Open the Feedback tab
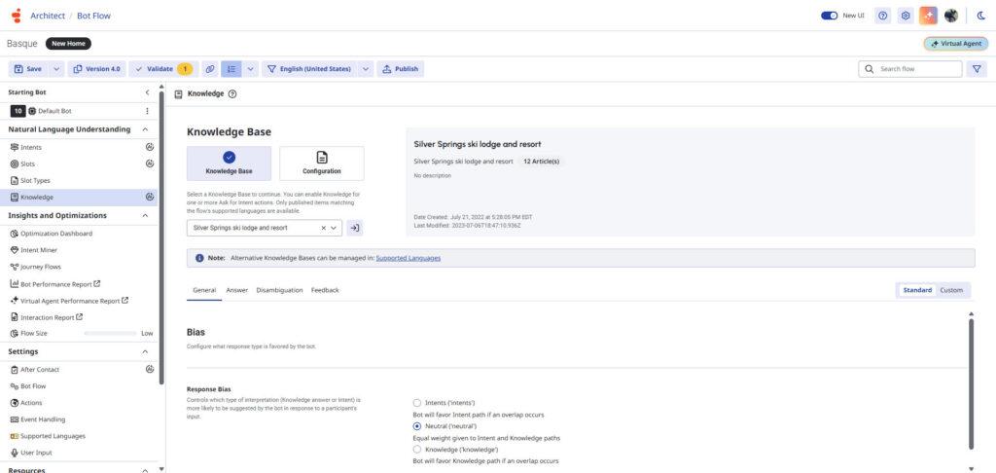The height and width of the screenshot is (473, 996). 325,290
